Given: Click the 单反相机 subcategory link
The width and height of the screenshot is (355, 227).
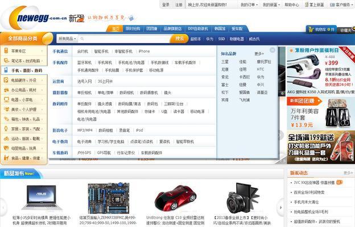Looking at the screenshot, I should (x=84, y=93).
